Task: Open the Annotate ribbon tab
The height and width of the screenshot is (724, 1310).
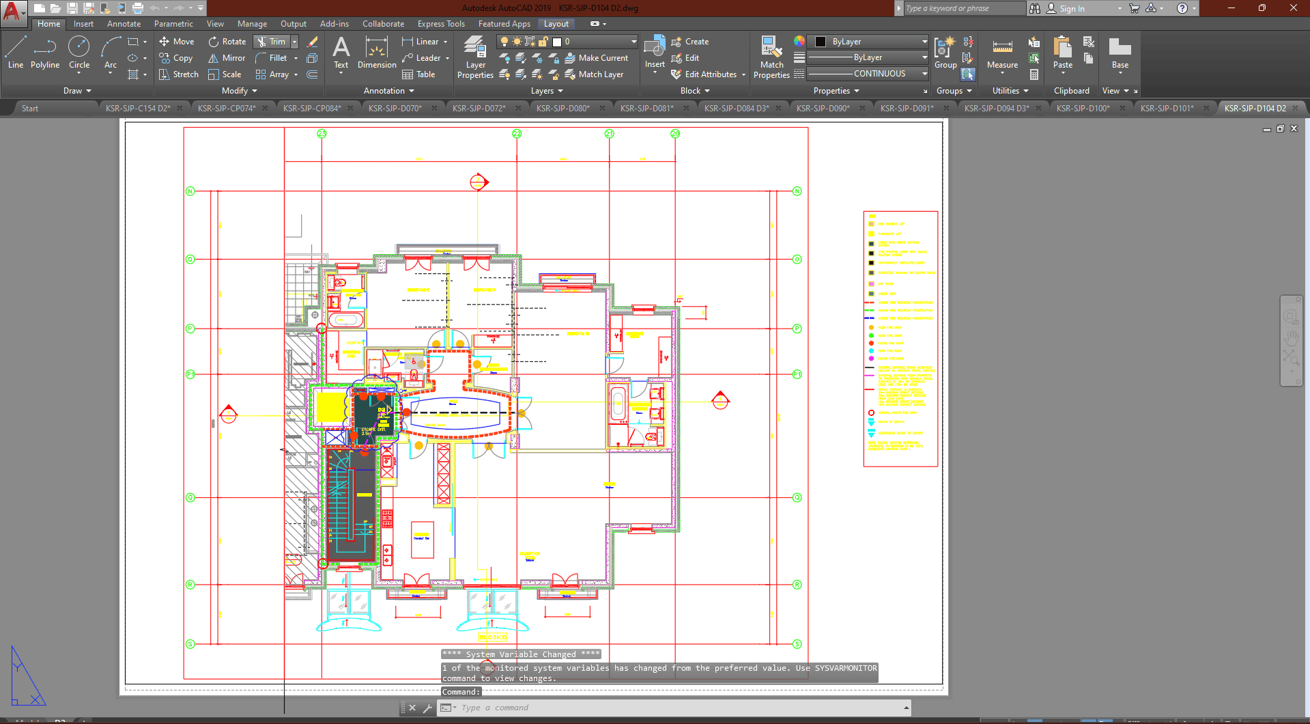Action: tap(124, 24)
